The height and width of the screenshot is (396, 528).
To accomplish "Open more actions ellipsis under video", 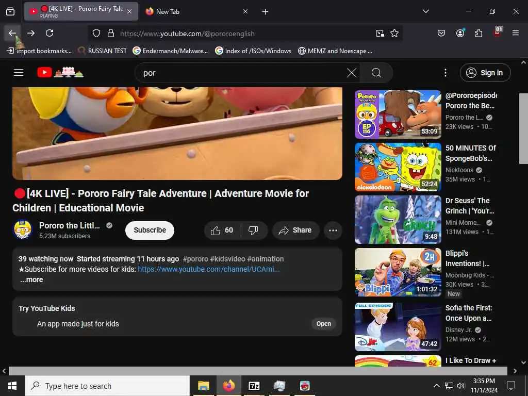I will click(333, 230).
